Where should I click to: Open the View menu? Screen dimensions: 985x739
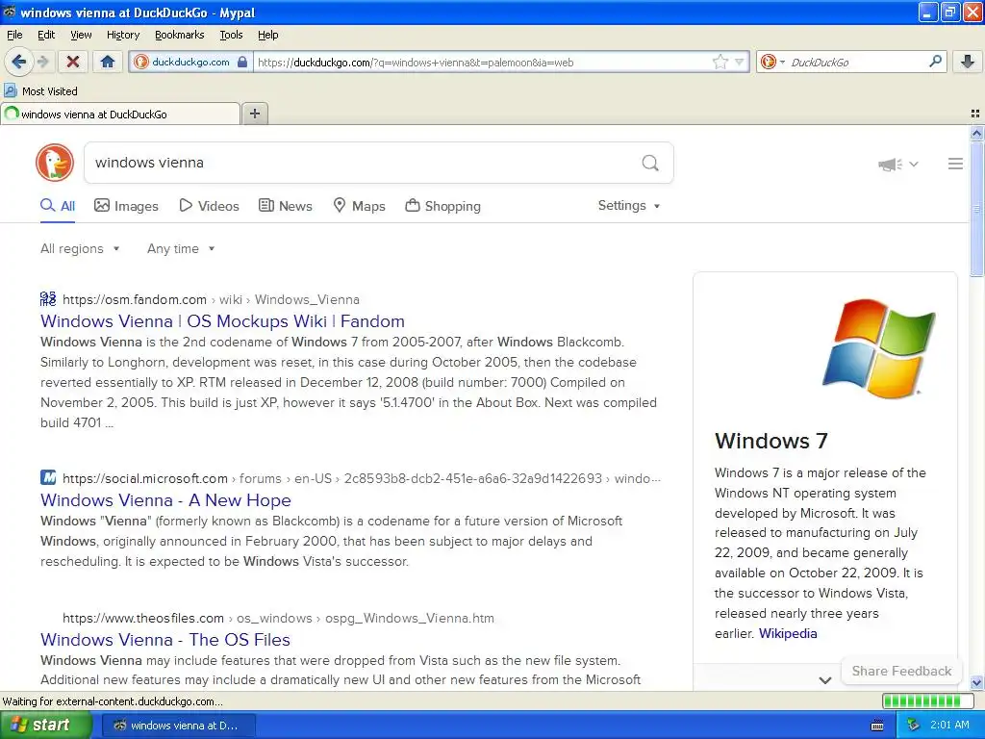(x=81, y=35)
